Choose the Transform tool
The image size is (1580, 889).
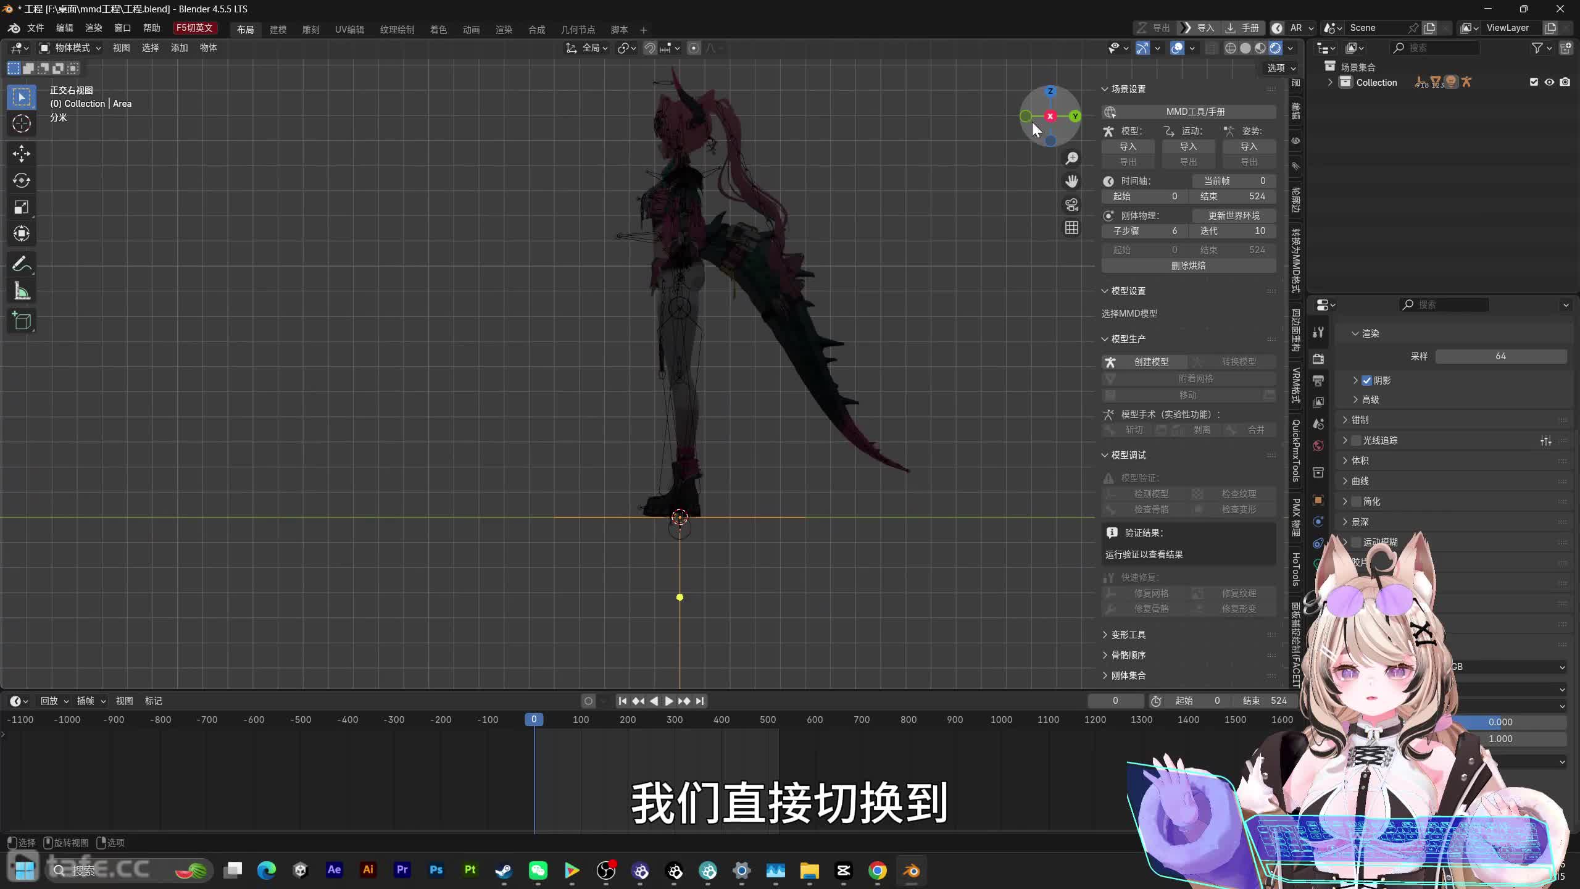22,233
